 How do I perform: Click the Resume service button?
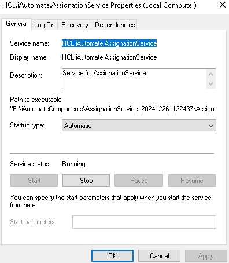192,181
